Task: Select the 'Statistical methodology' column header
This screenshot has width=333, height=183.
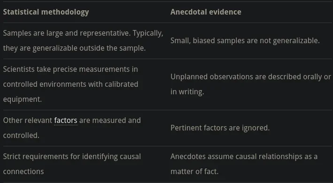Action: 46,12
